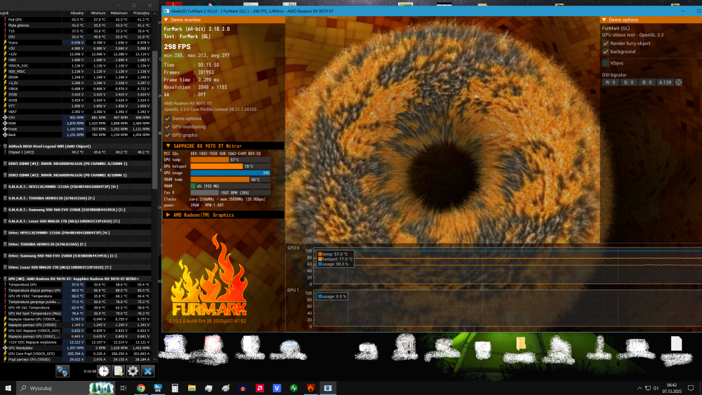Select the GPU Wentylator row
The height and width of the screenshot is (395, 702).
(x=76, y=347)
